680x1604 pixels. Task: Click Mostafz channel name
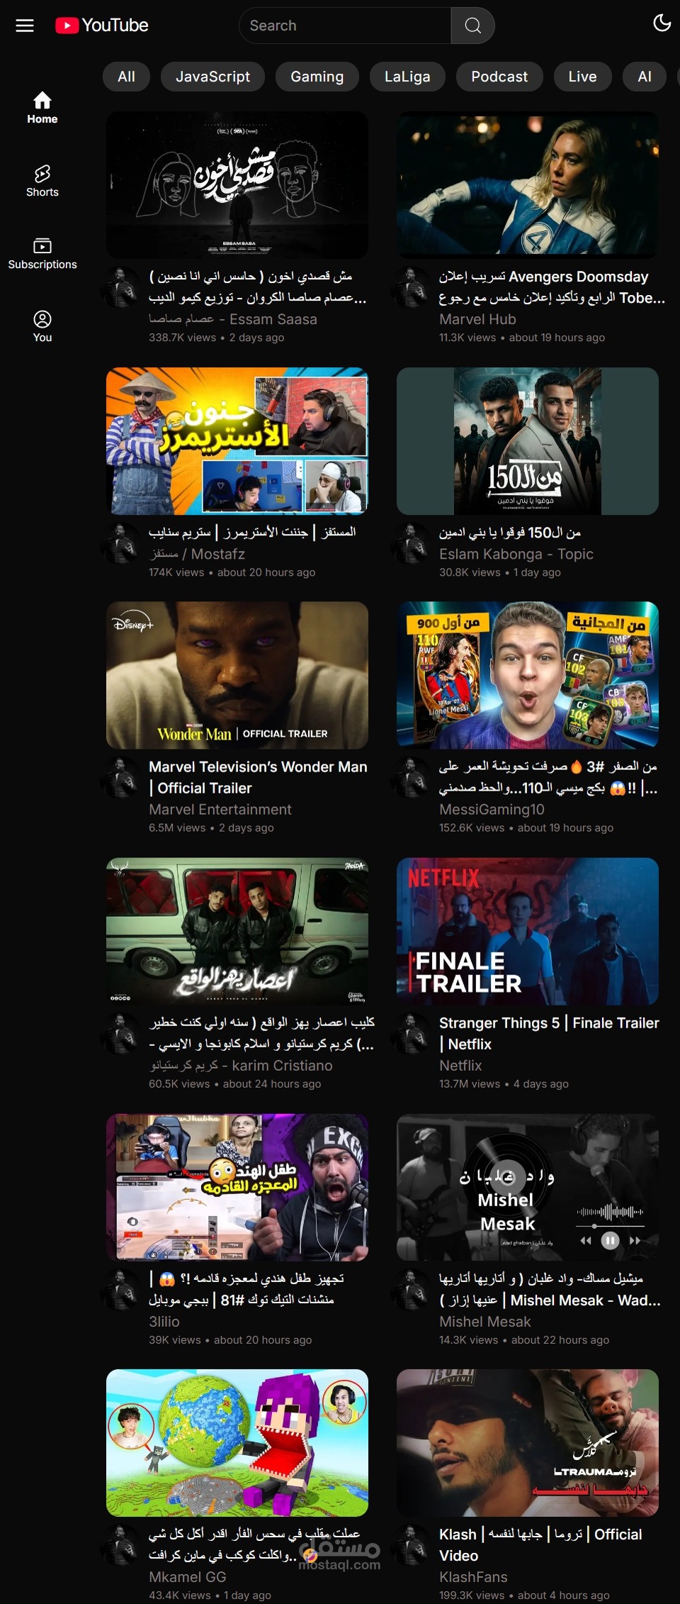click(197, 554)
